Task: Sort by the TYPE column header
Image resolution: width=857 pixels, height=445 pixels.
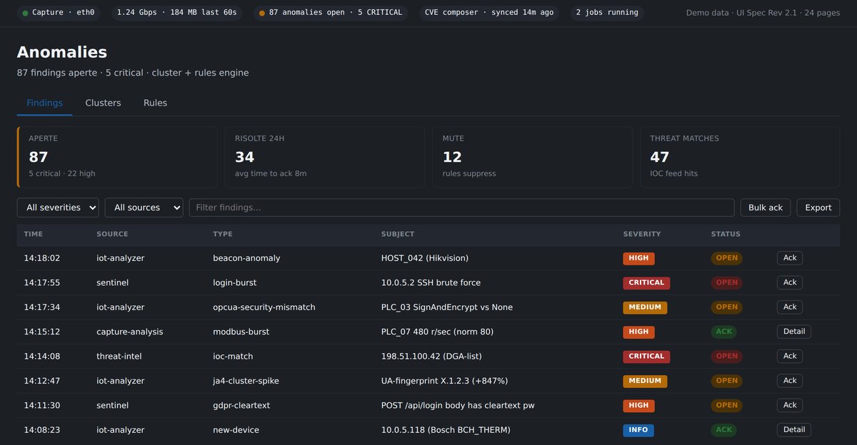Action: click(223, 234)
